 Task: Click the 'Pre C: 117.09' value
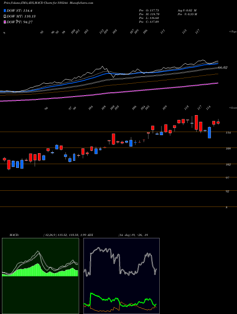click(149, 22)
